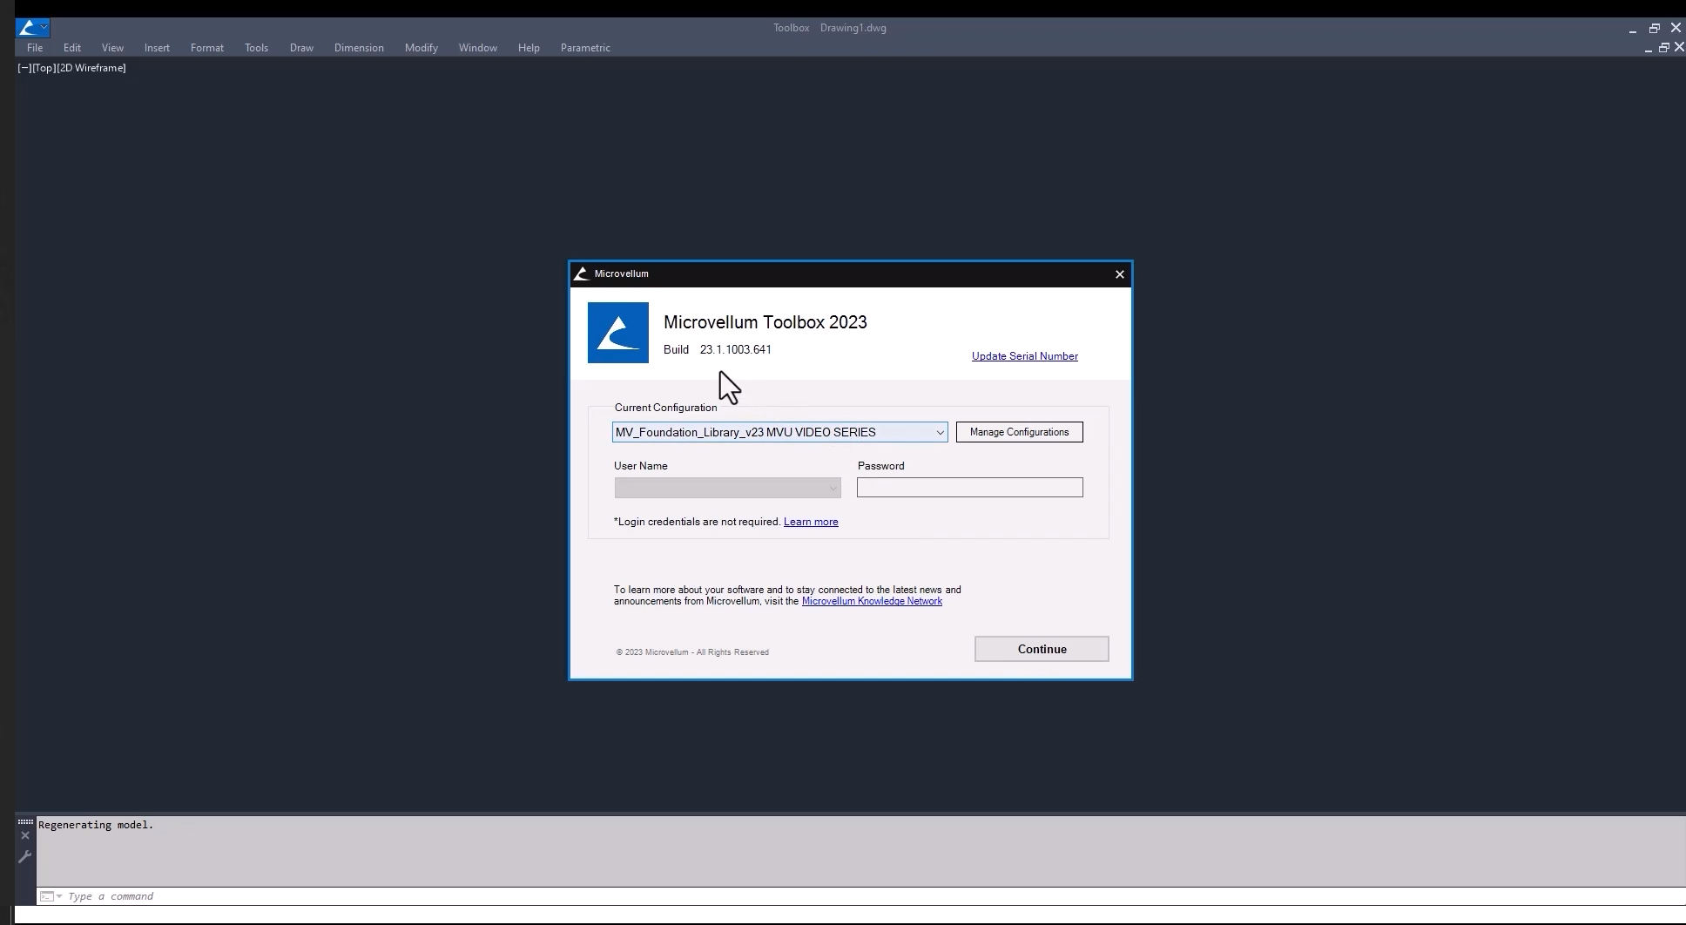Click the small Microvellum icon in dialog title bar
This screenshot has width=1686, height=925.
pos(582,273)
